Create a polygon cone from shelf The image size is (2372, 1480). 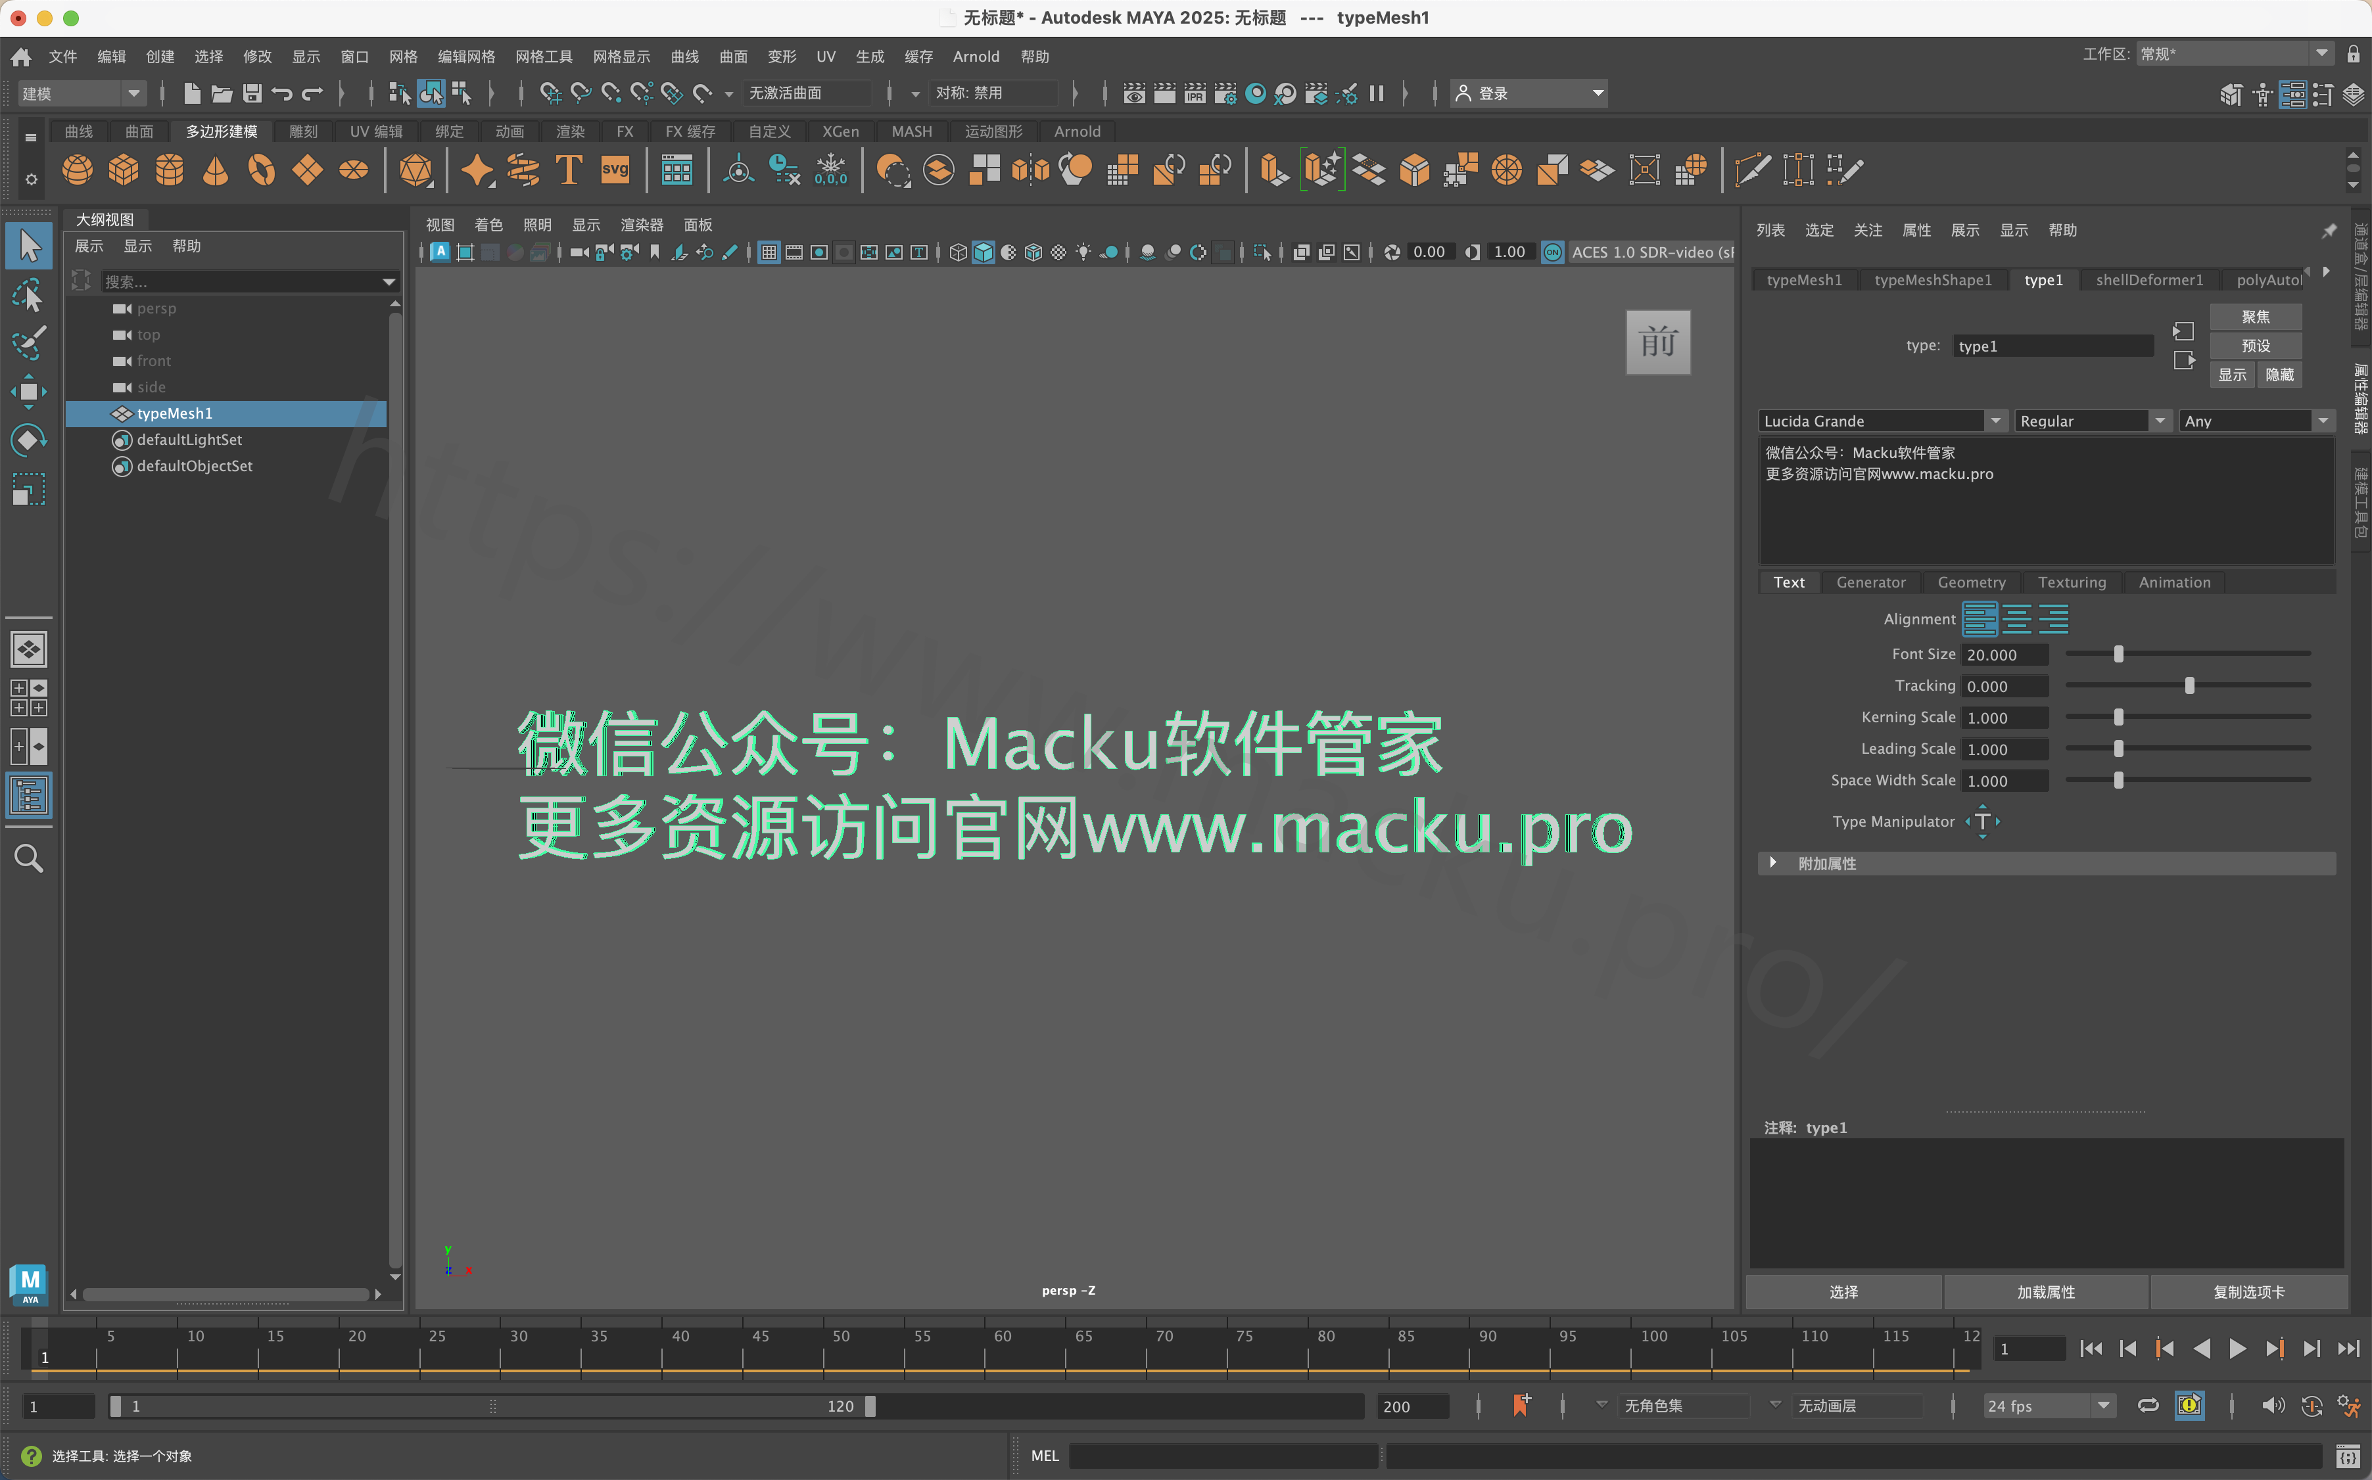216,170
